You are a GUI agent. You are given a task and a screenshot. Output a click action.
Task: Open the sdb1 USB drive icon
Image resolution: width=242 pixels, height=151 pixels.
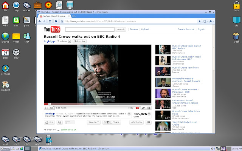point(48,139)
